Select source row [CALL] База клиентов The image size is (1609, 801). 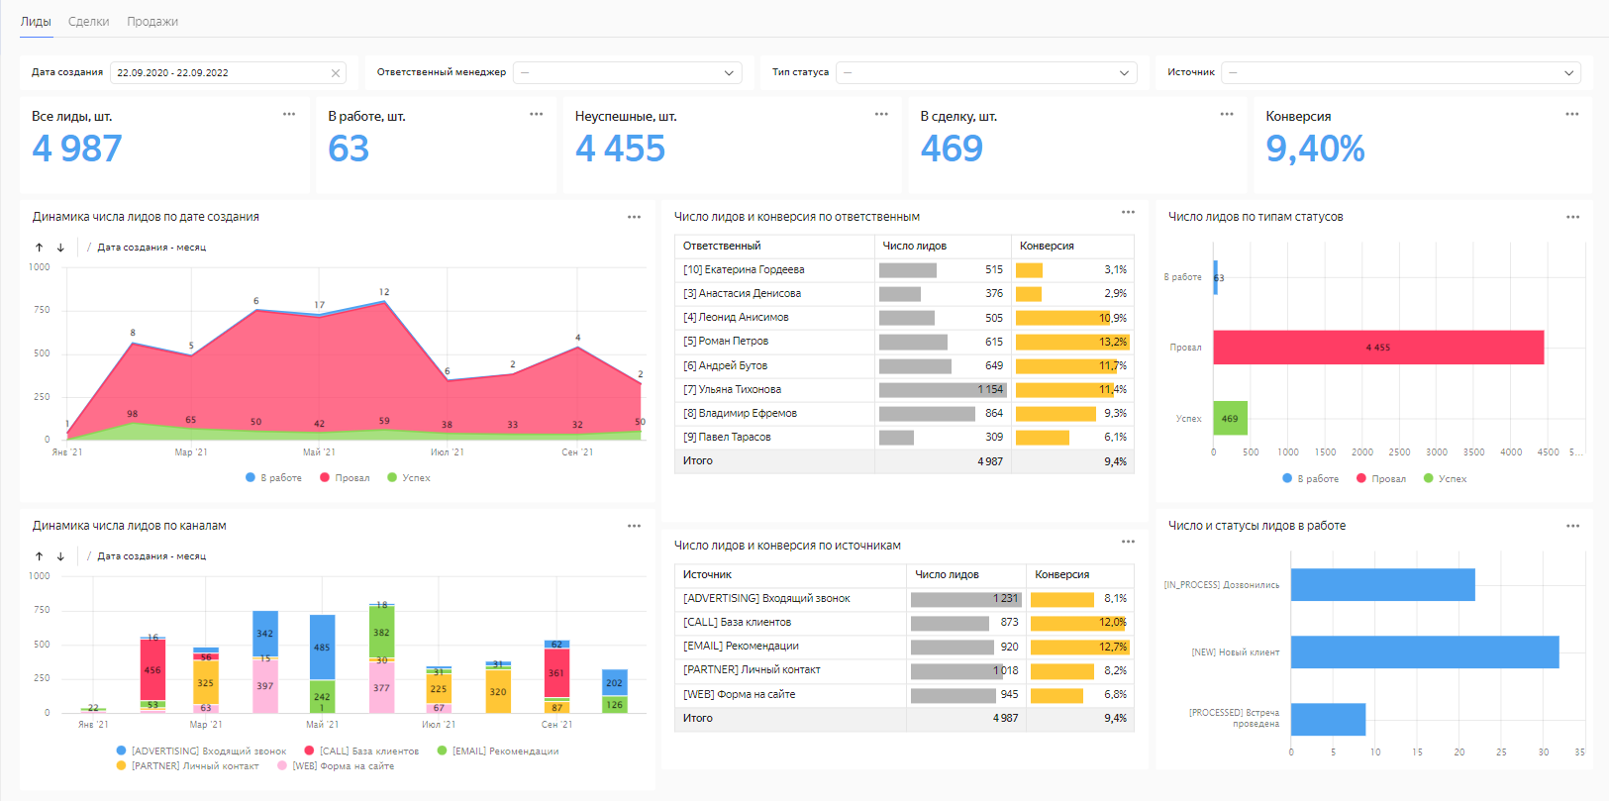(x=904, y=622)
